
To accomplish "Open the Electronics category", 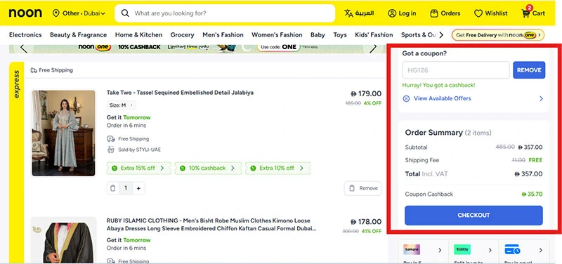I will tap(25, 34).
